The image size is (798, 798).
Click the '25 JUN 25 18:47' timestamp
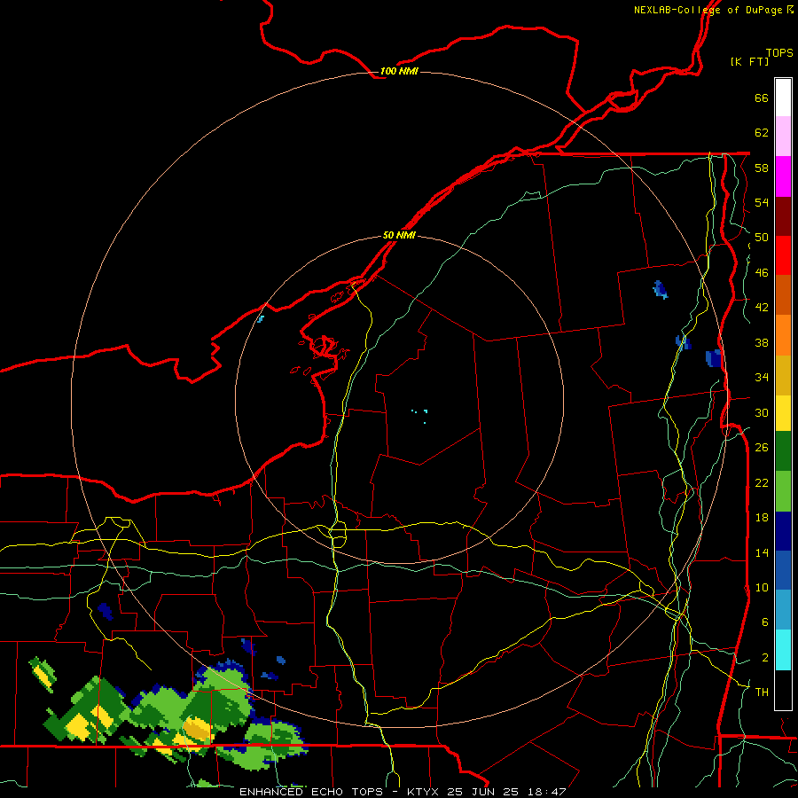506,792
